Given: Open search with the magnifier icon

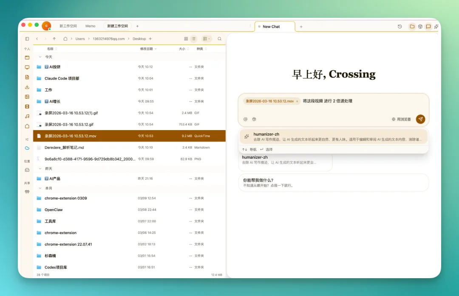Looking at the screenshot, I should point(219,38).
